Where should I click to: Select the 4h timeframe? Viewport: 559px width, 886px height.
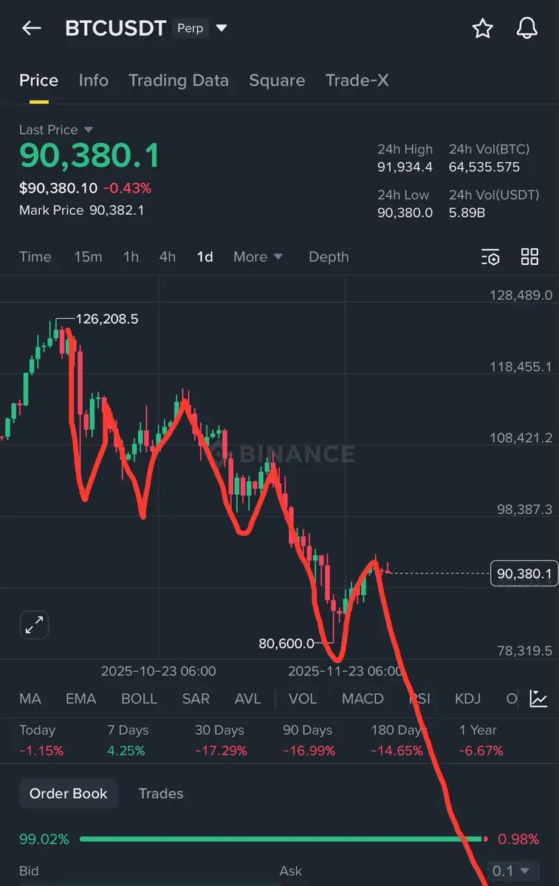tap(168, 257)
